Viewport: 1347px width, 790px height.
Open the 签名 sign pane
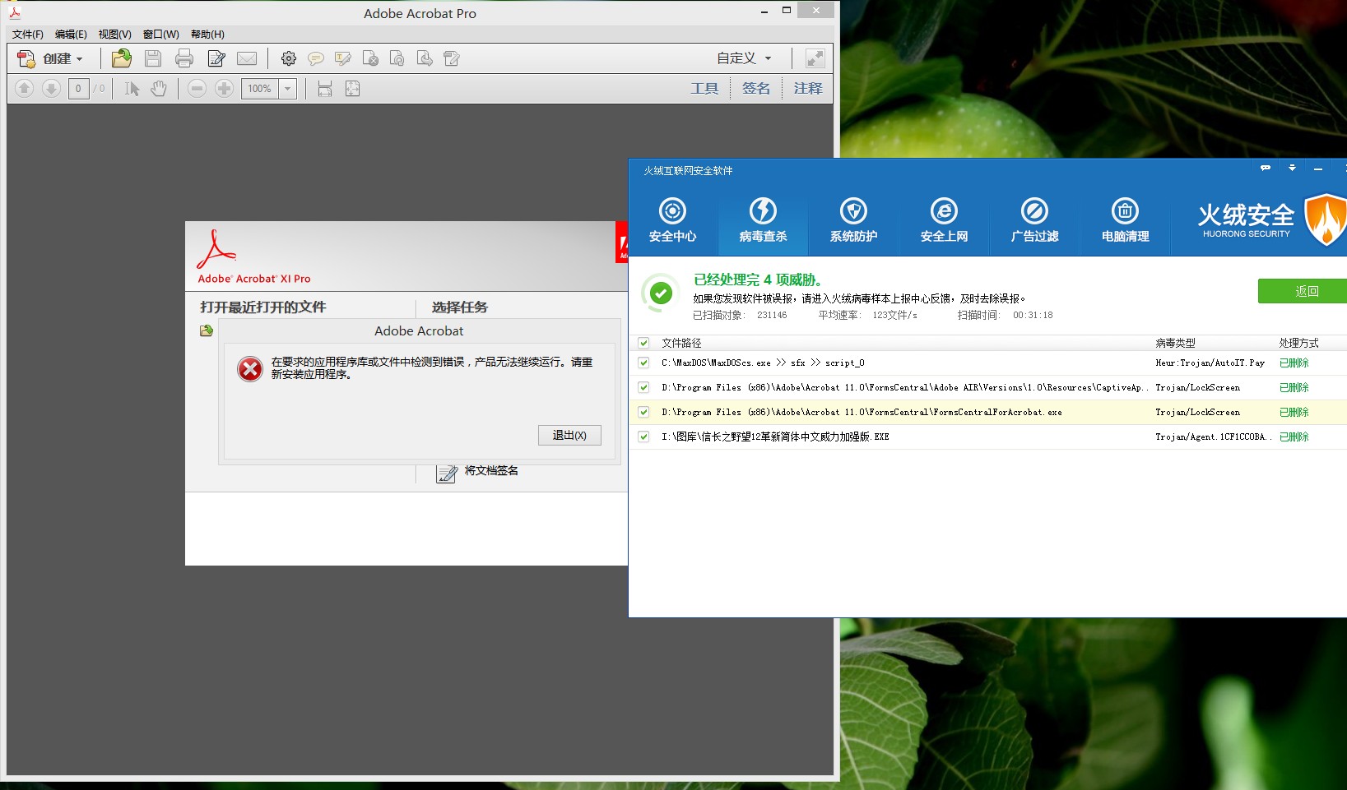[756, 88]
